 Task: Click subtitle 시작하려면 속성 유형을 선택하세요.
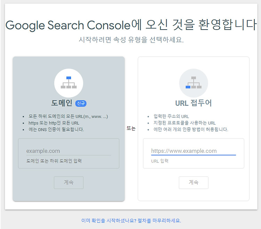coord(131,40)
